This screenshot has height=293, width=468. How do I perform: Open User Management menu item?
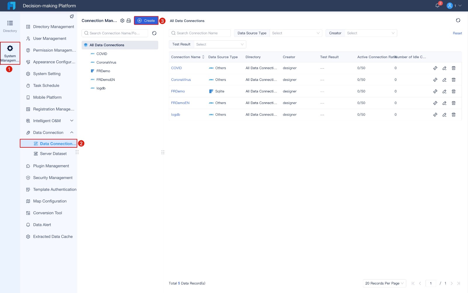(x=50, y=38)
